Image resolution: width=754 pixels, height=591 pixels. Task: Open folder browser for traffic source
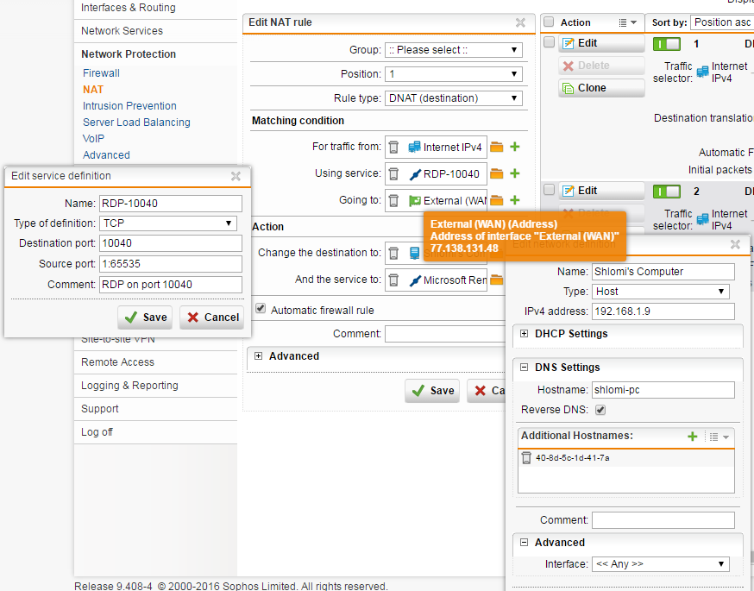pyautogui.click(x=497, y=148)
